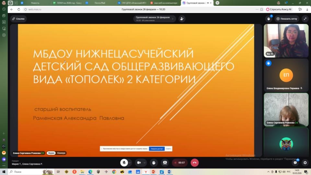Click the collapse call window icon
Viewport: 311px width, 175px height.
305,19
